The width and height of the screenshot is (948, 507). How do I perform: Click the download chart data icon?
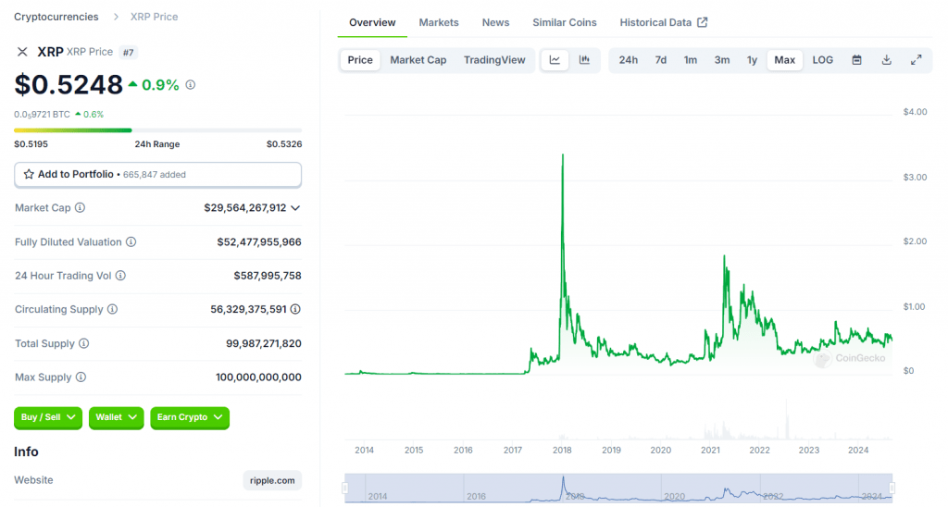pos(886,60)
